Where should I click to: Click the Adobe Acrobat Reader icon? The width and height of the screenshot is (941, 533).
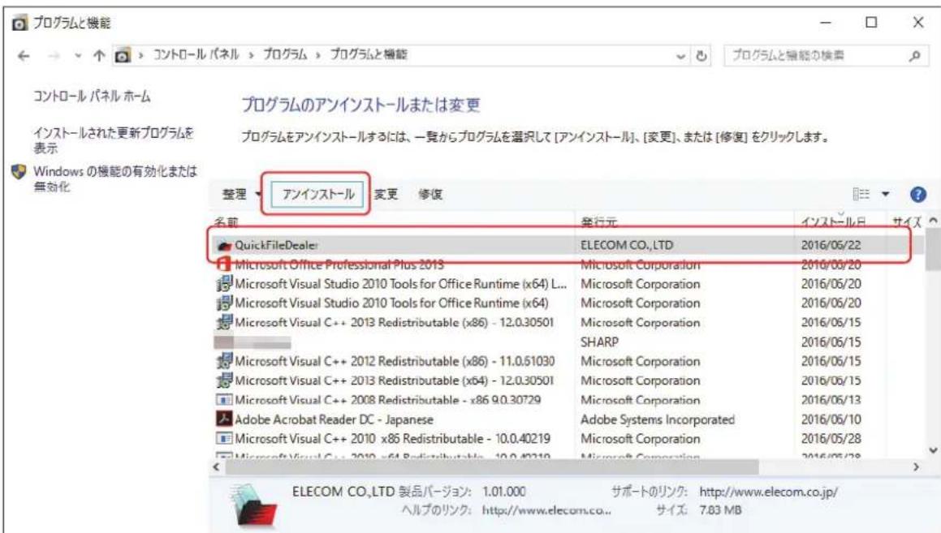pyautogui.click(x=224, y=419)
